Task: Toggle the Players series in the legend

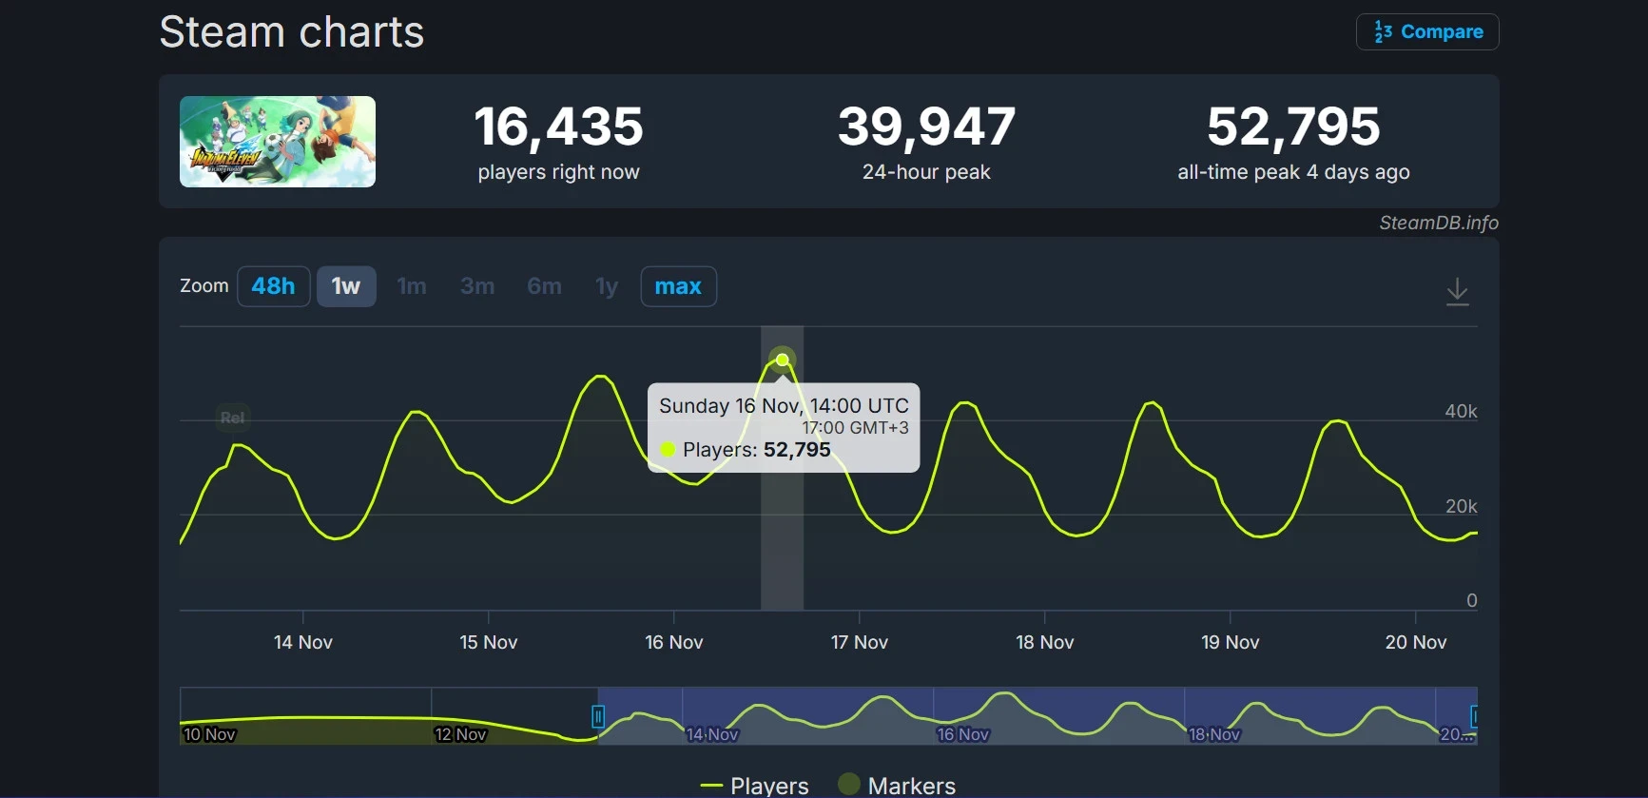Action: coord(755,786)
